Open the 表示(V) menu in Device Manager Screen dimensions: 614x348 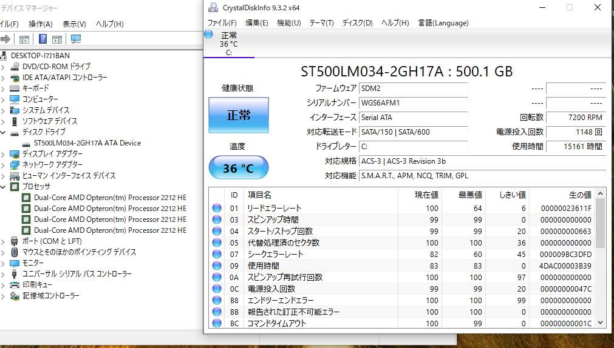point(75,24)
